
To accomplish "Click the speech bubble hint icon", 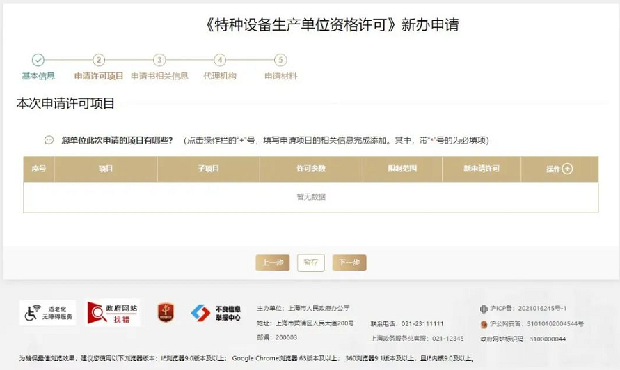I will pos(49,140).
